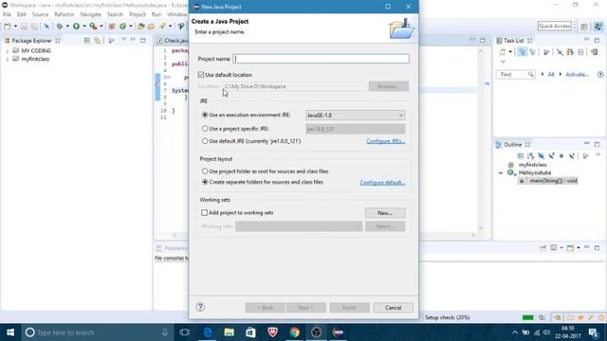
Task: Click the Project name input field
Action: coord(321,59)
